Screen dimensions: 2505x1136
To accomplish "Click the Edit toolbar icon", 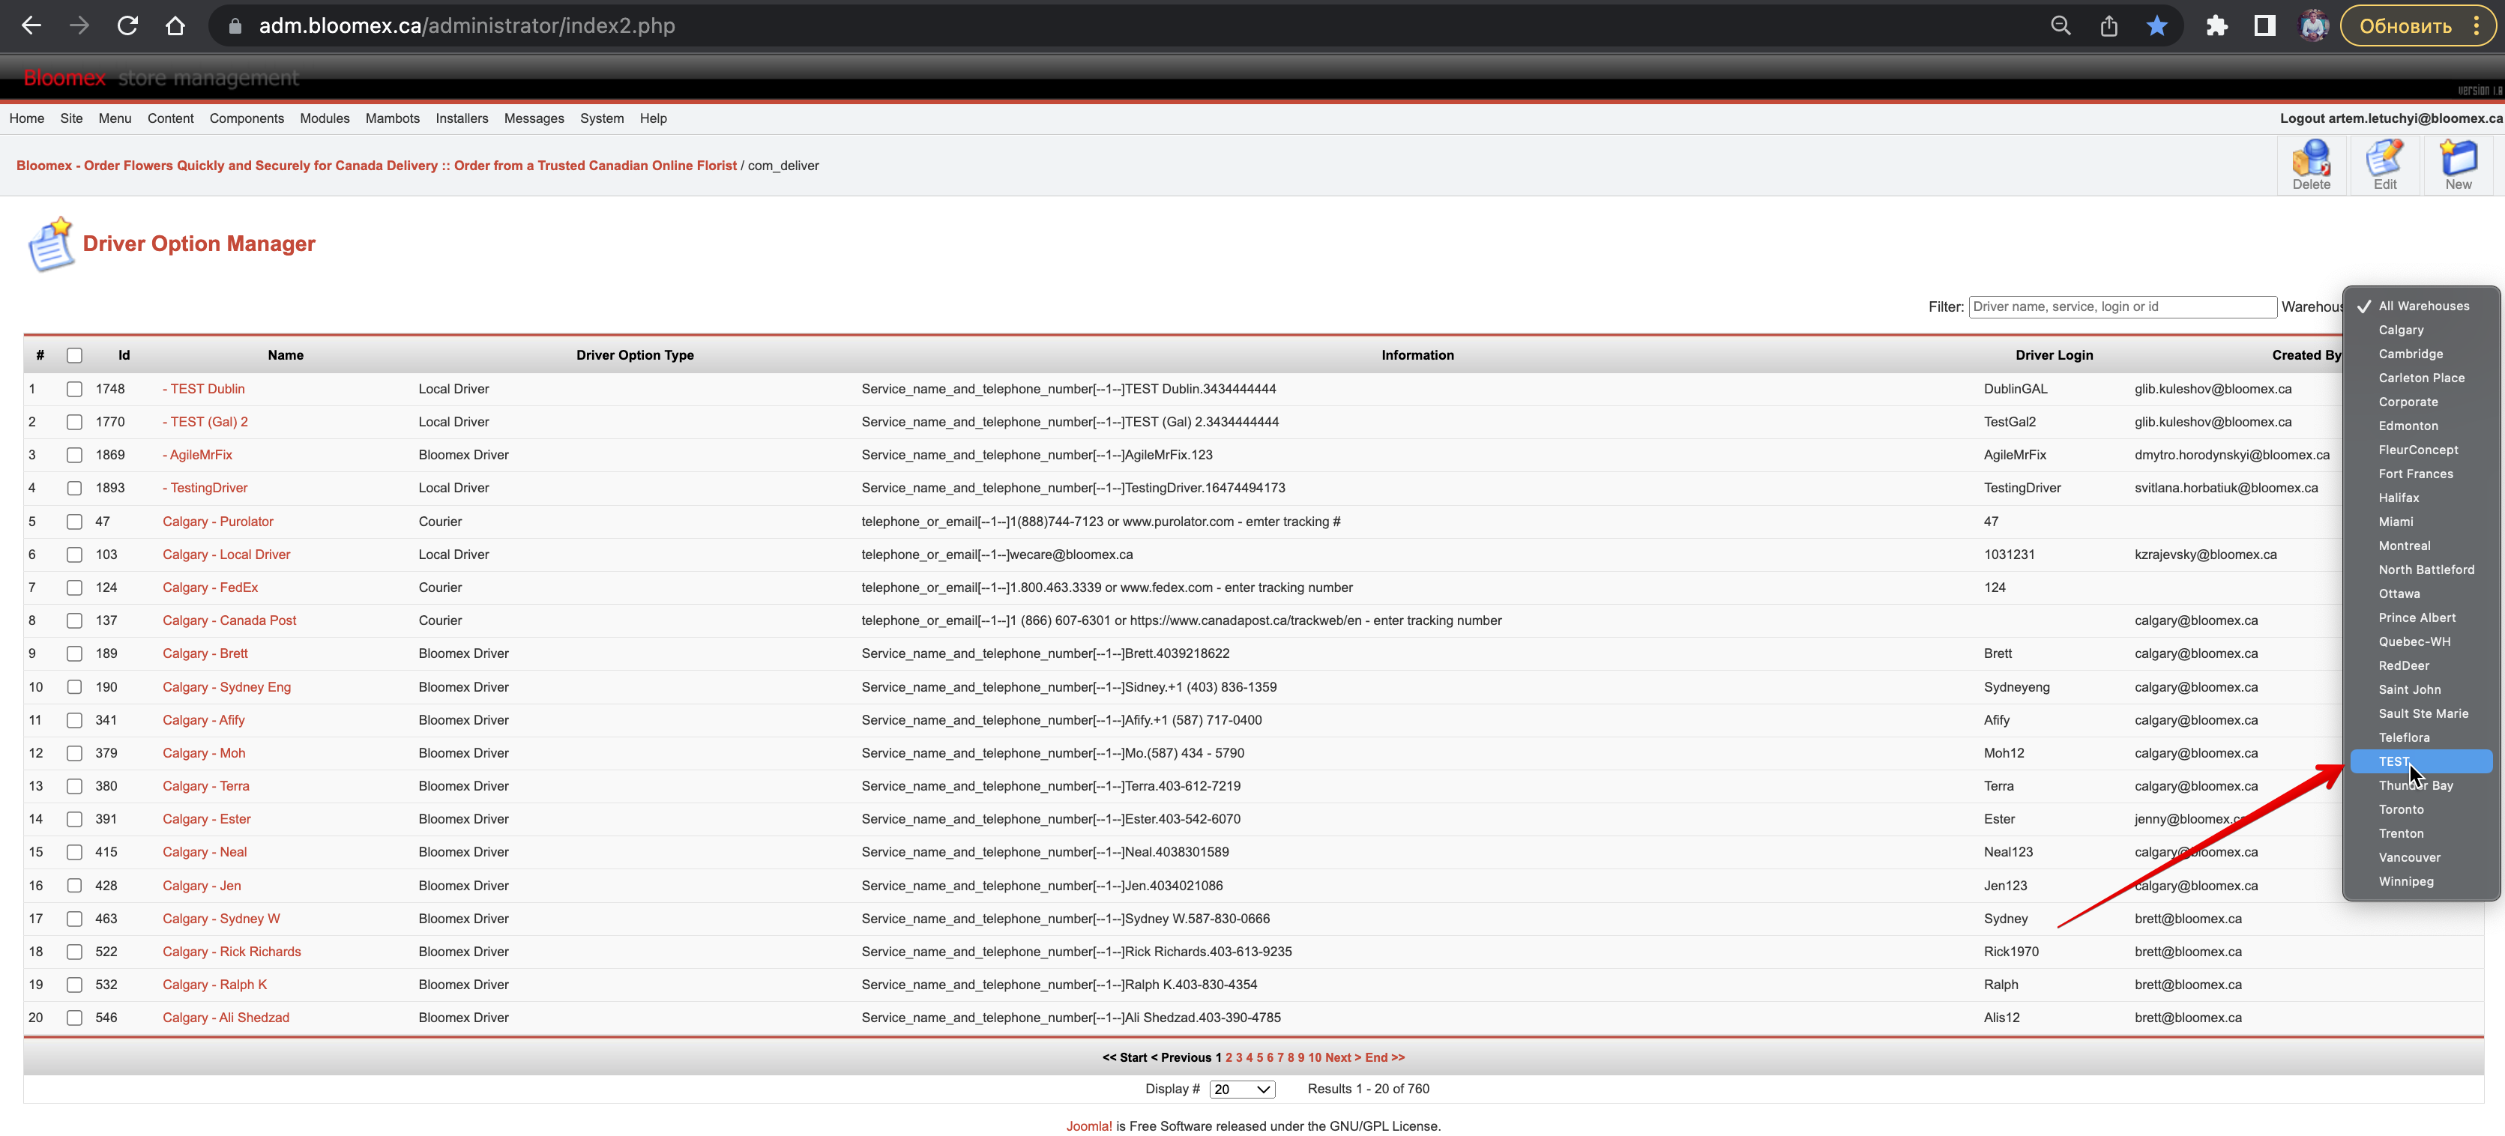I will click(2384, 164).
